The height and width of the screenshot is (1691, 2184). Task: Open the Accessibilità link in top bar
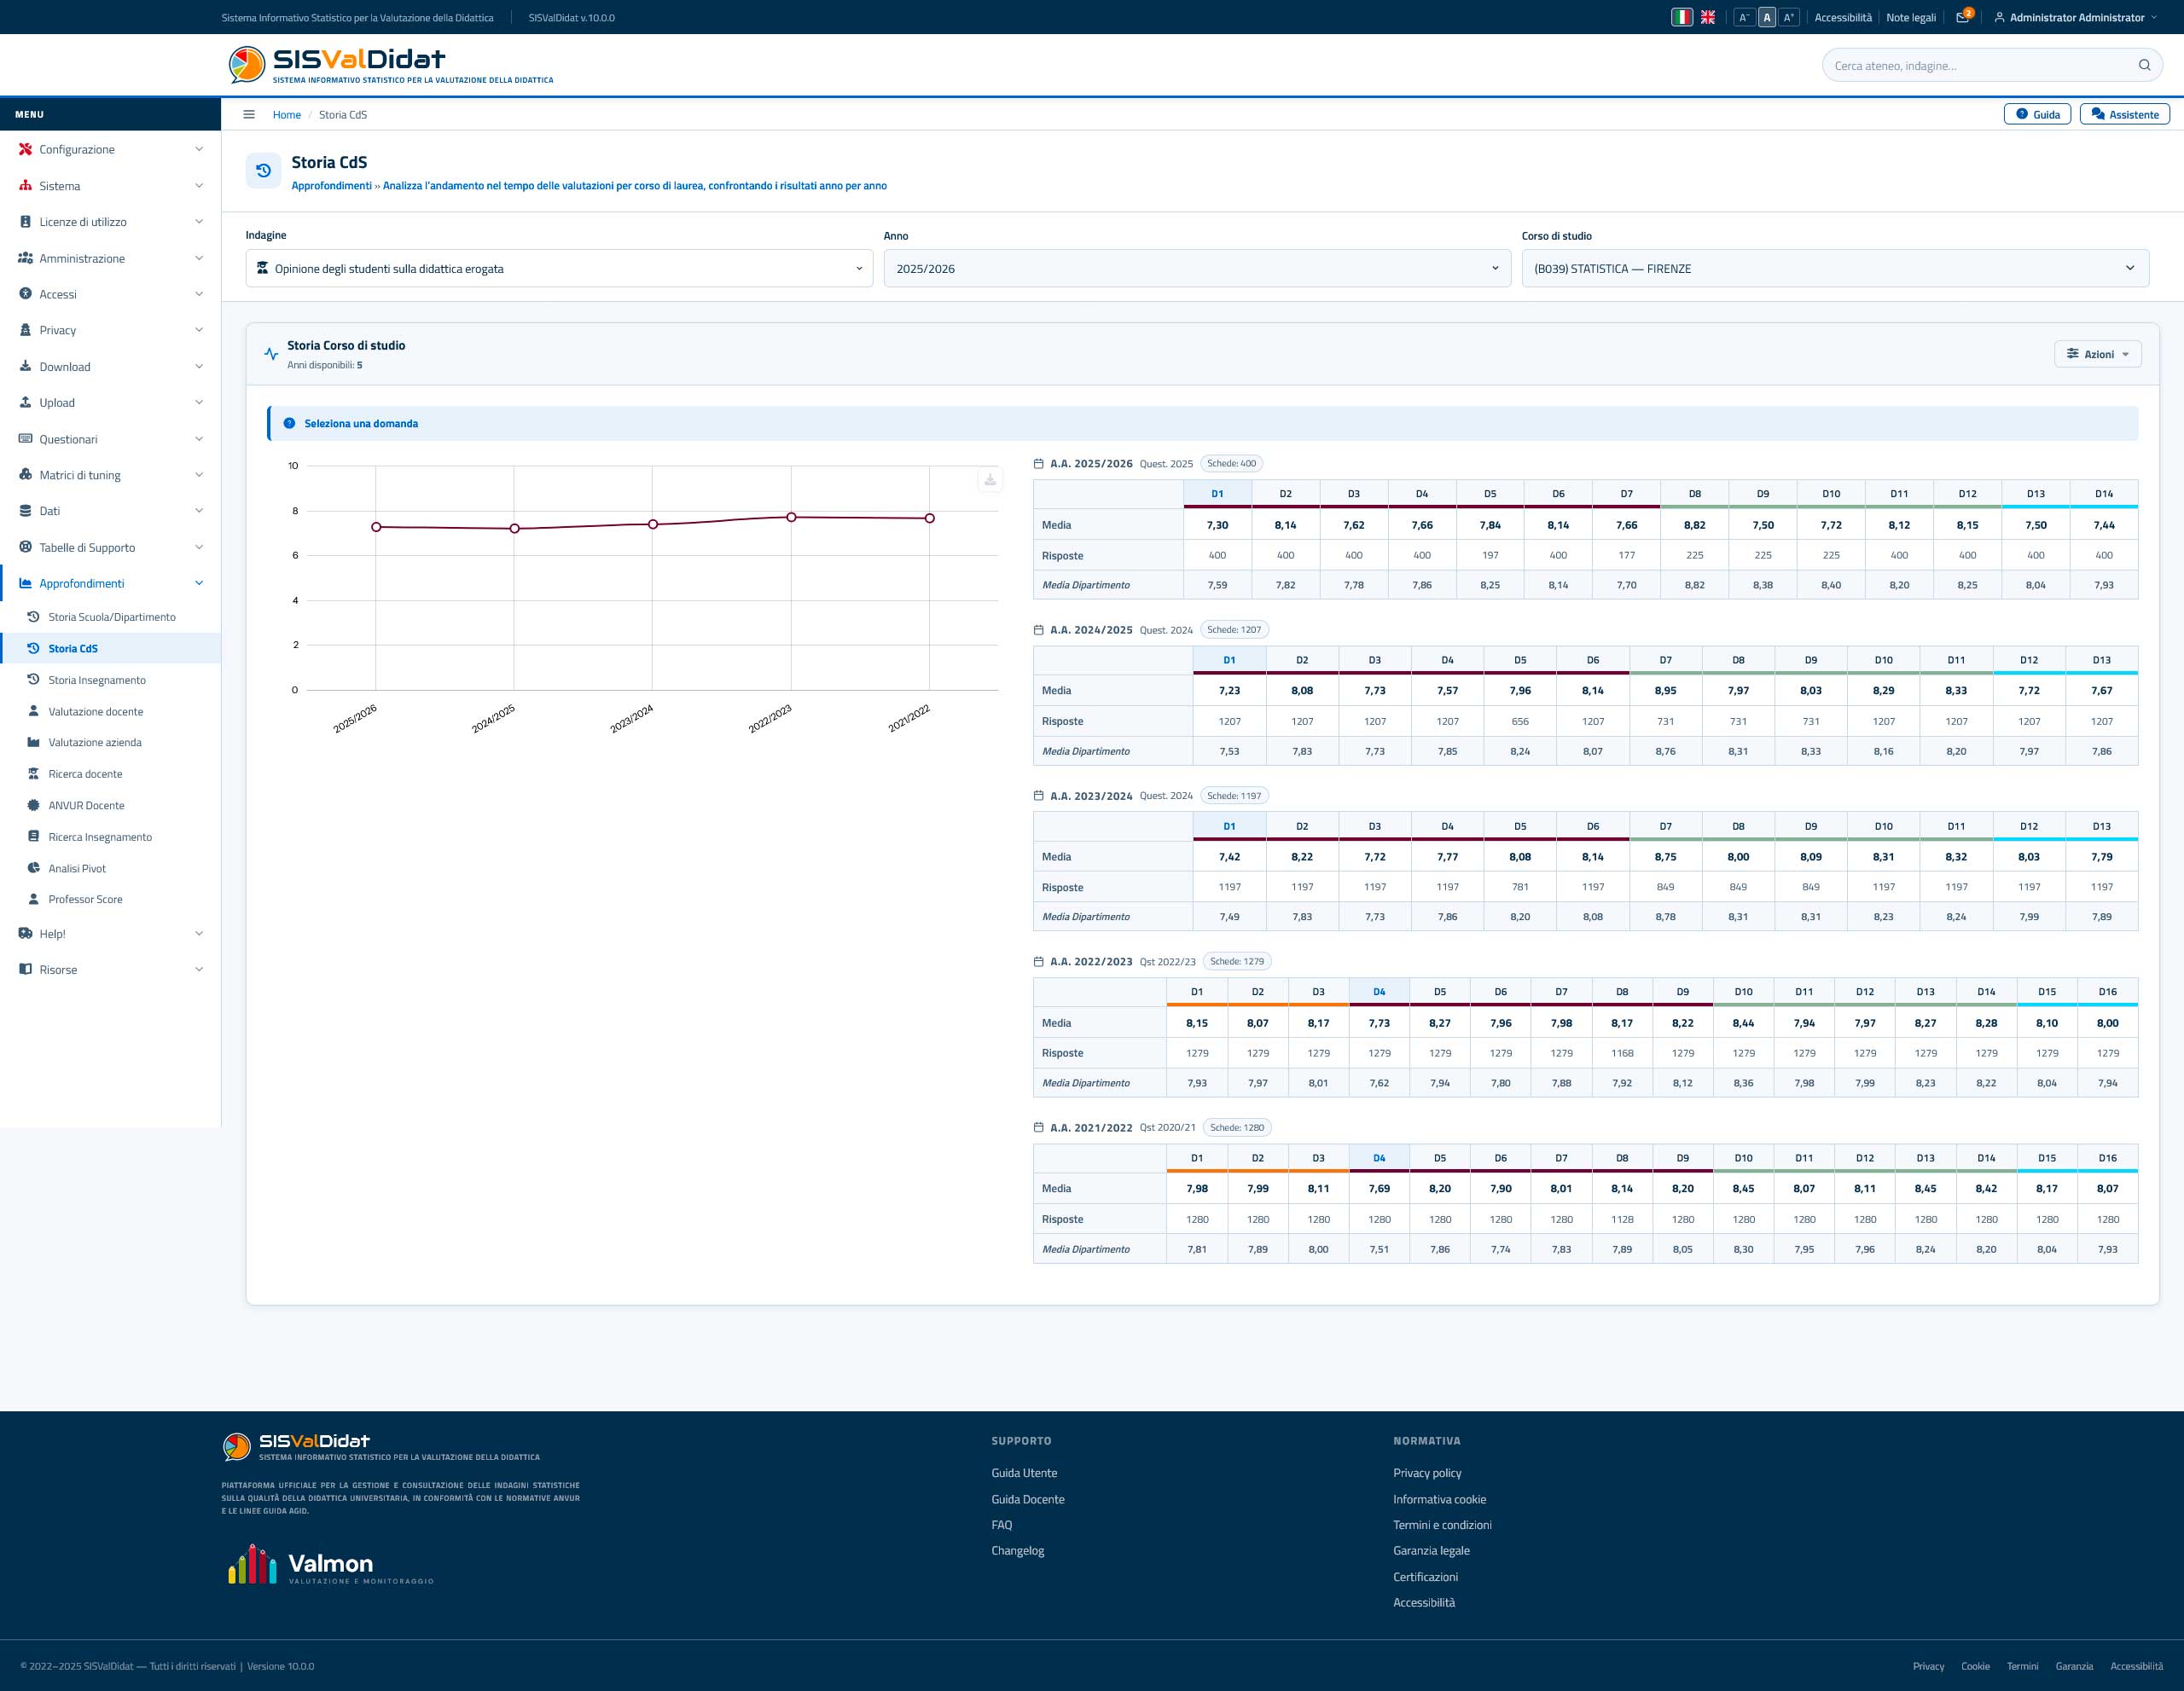tap(1843, 17)
